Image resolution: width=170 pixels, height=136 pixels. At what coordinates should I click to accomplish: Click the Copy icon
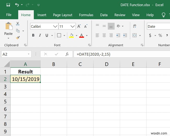(x=18, y=31)
